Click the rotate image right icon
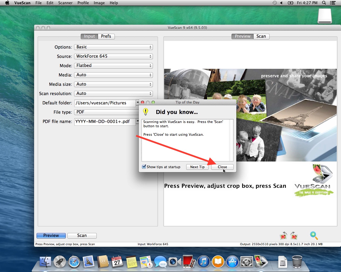The height and width of the screenshot is (272, 341). tap(294, 236)
